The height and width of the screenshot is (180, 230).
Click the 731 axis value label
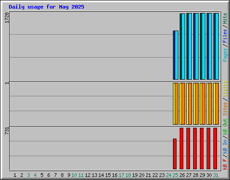click(7, 130)
